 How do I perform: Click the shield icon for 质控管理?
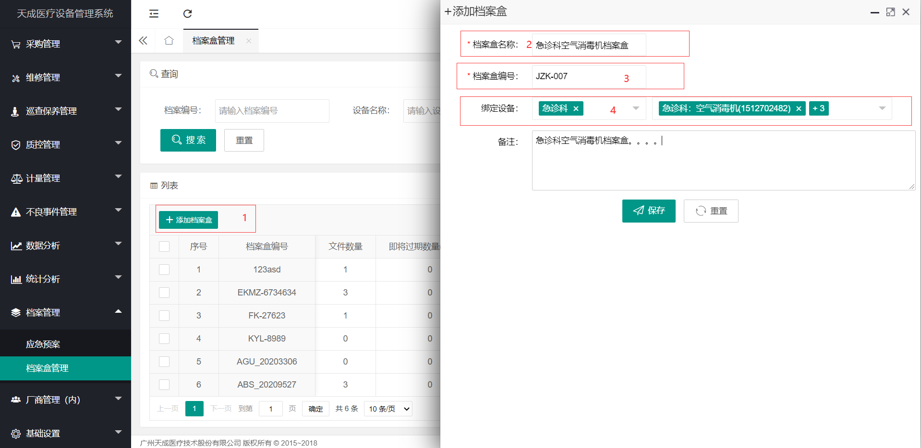click(16, 145)
